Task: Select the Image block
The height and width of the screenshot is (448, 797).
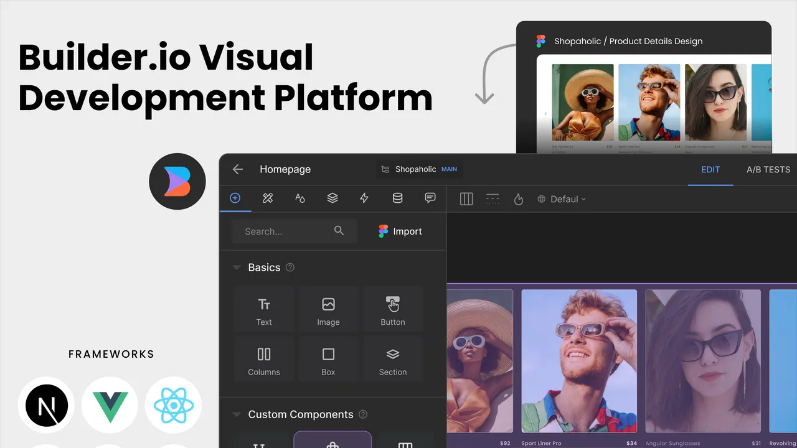Action: (328, 309)
